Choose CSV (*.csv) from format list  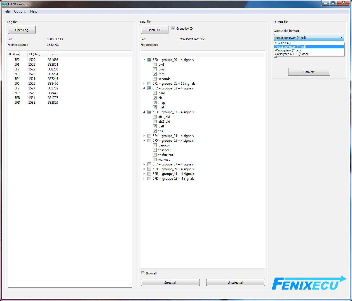click(283, 43)
